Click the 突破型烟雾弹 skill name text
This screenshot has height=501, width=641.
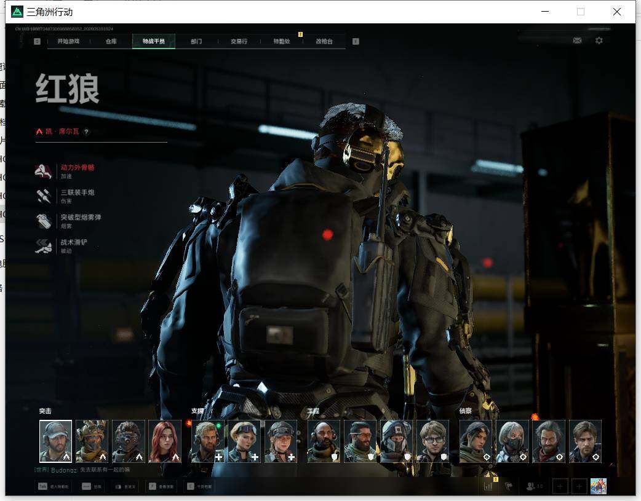point(81,218)
